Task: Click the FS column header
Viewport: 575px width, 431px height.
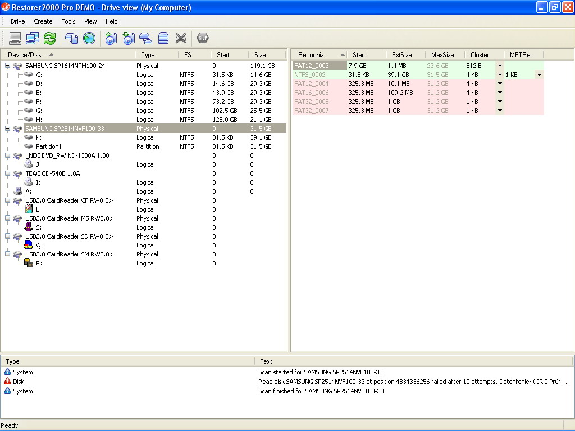Action: tap(194, 54)
